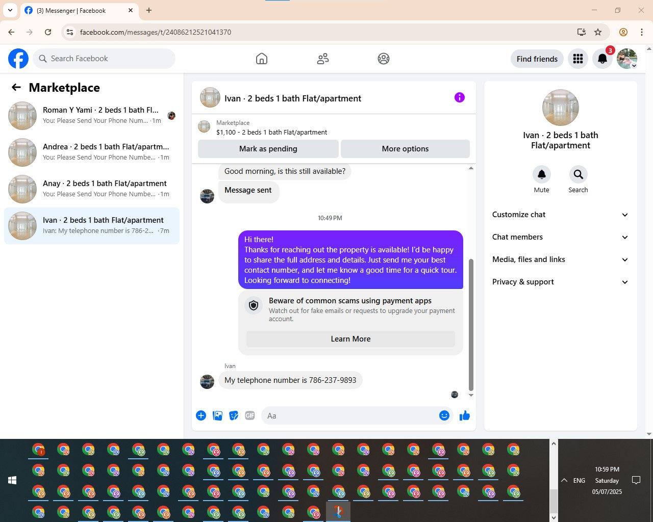Open Chrome profile icon
The width and height of the screenshot is (653, 522).
(x=623, y=32)
